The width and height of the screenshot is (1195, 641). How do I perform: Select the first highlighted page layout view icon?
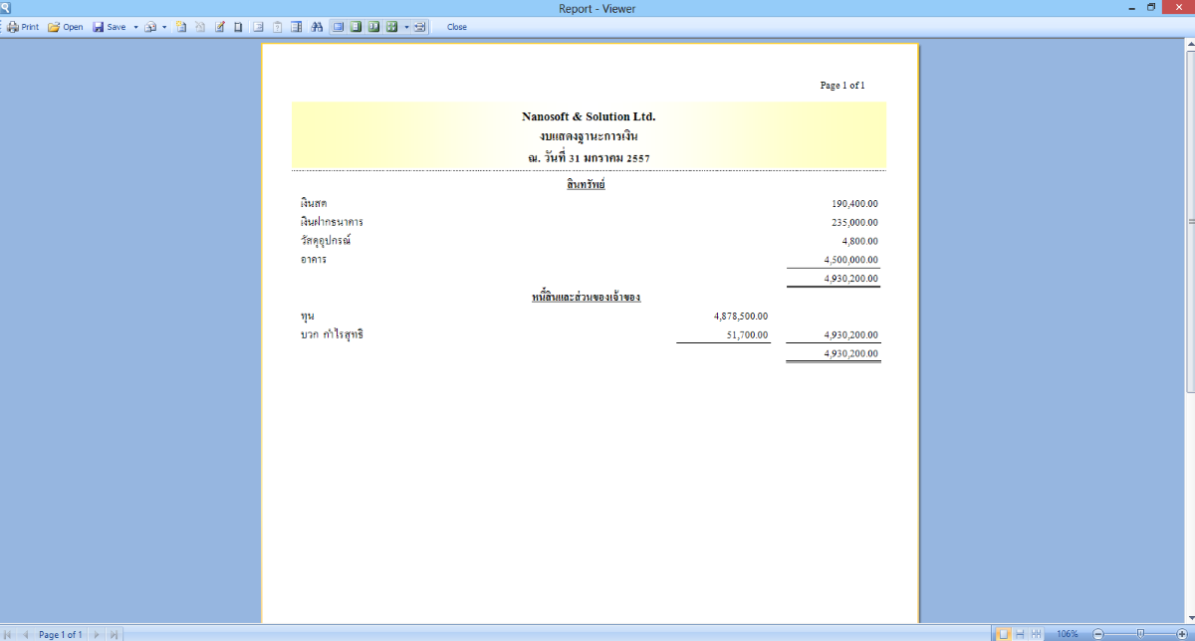point(338,27)
